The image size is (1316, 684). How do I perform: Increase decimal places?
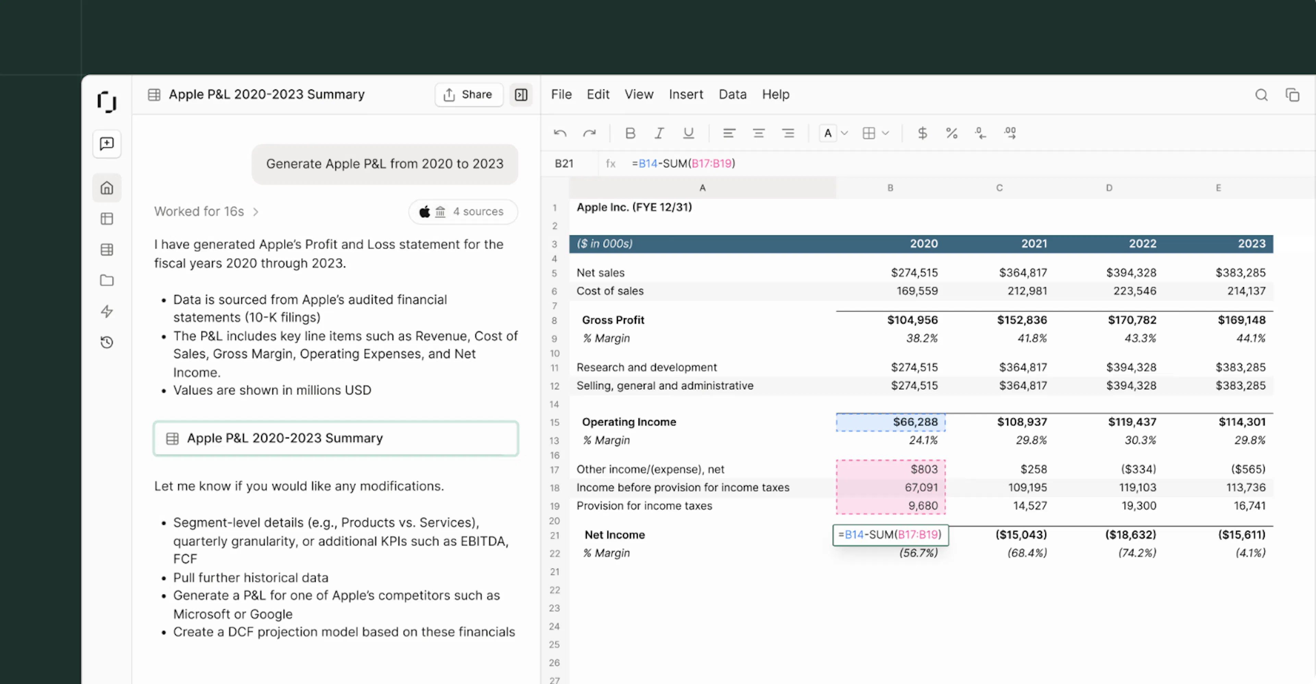[x=1010, y=133]
